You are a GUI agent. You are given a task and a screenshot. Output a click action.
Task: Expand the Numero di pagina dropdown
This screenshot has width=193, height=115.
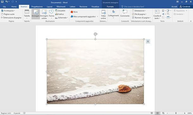tap(141, 18)
